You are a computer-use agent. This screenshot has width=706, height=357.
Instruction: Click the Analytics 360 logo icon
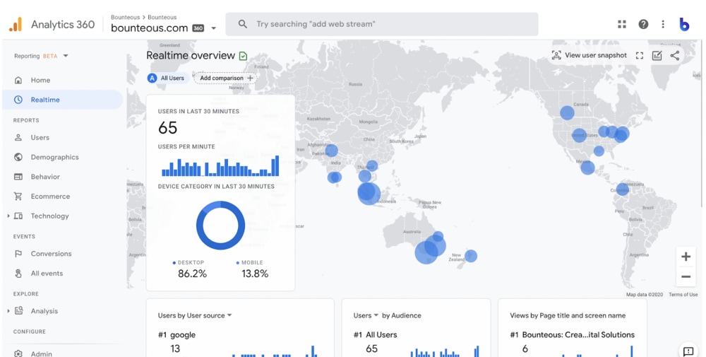(x=16, y=24)
